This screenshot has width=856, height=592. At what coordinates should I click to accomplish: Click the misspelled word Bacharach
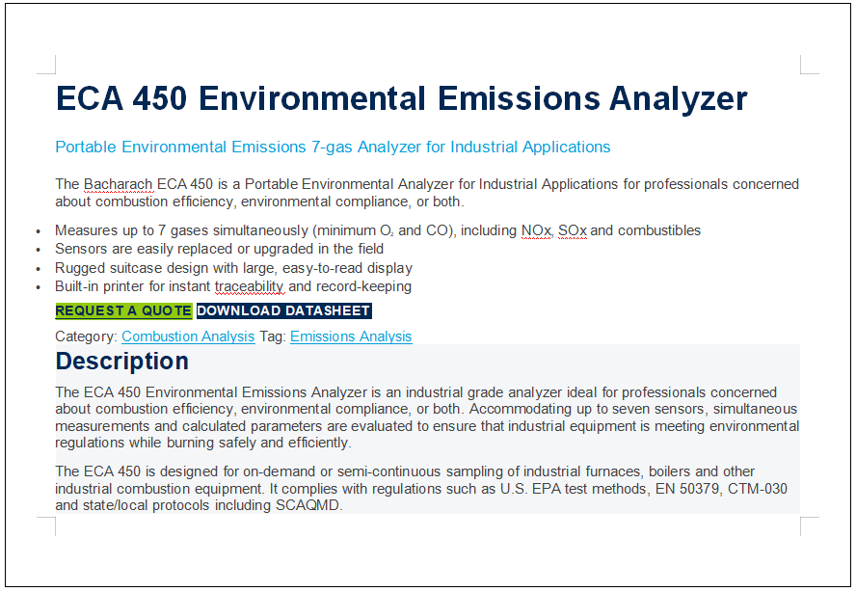[119, 184]
